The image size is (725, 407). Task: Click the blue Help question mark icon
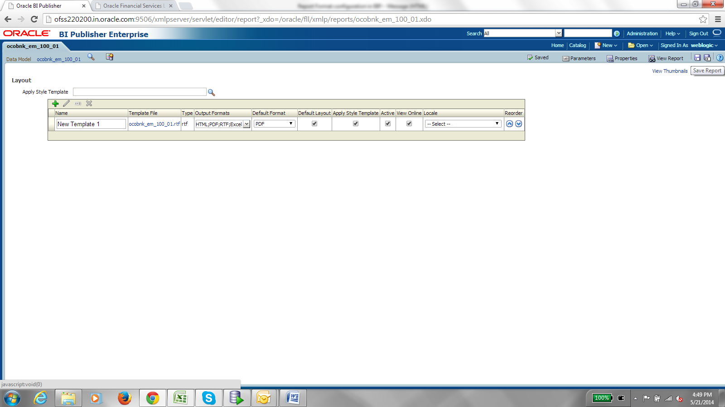coord(720,58)
